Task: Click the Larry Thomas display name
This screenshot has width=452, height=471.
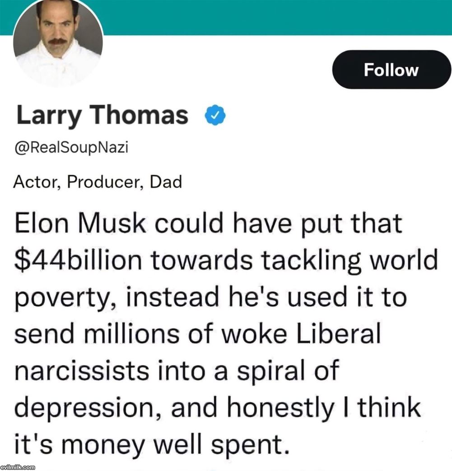Action: click(x=103, y=115)
